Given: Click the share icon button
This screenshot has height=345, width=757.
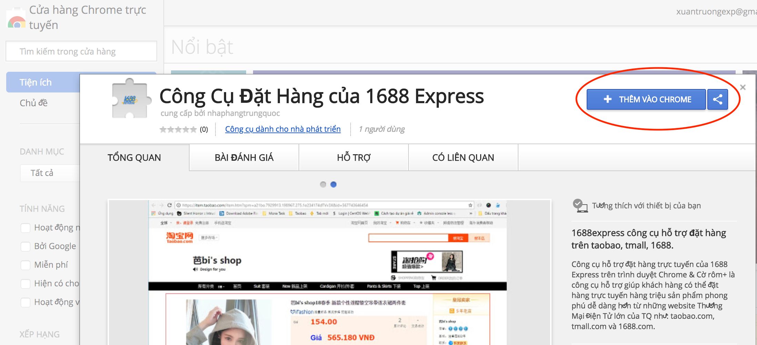Looking at the screenshot, I should point(718,99).
